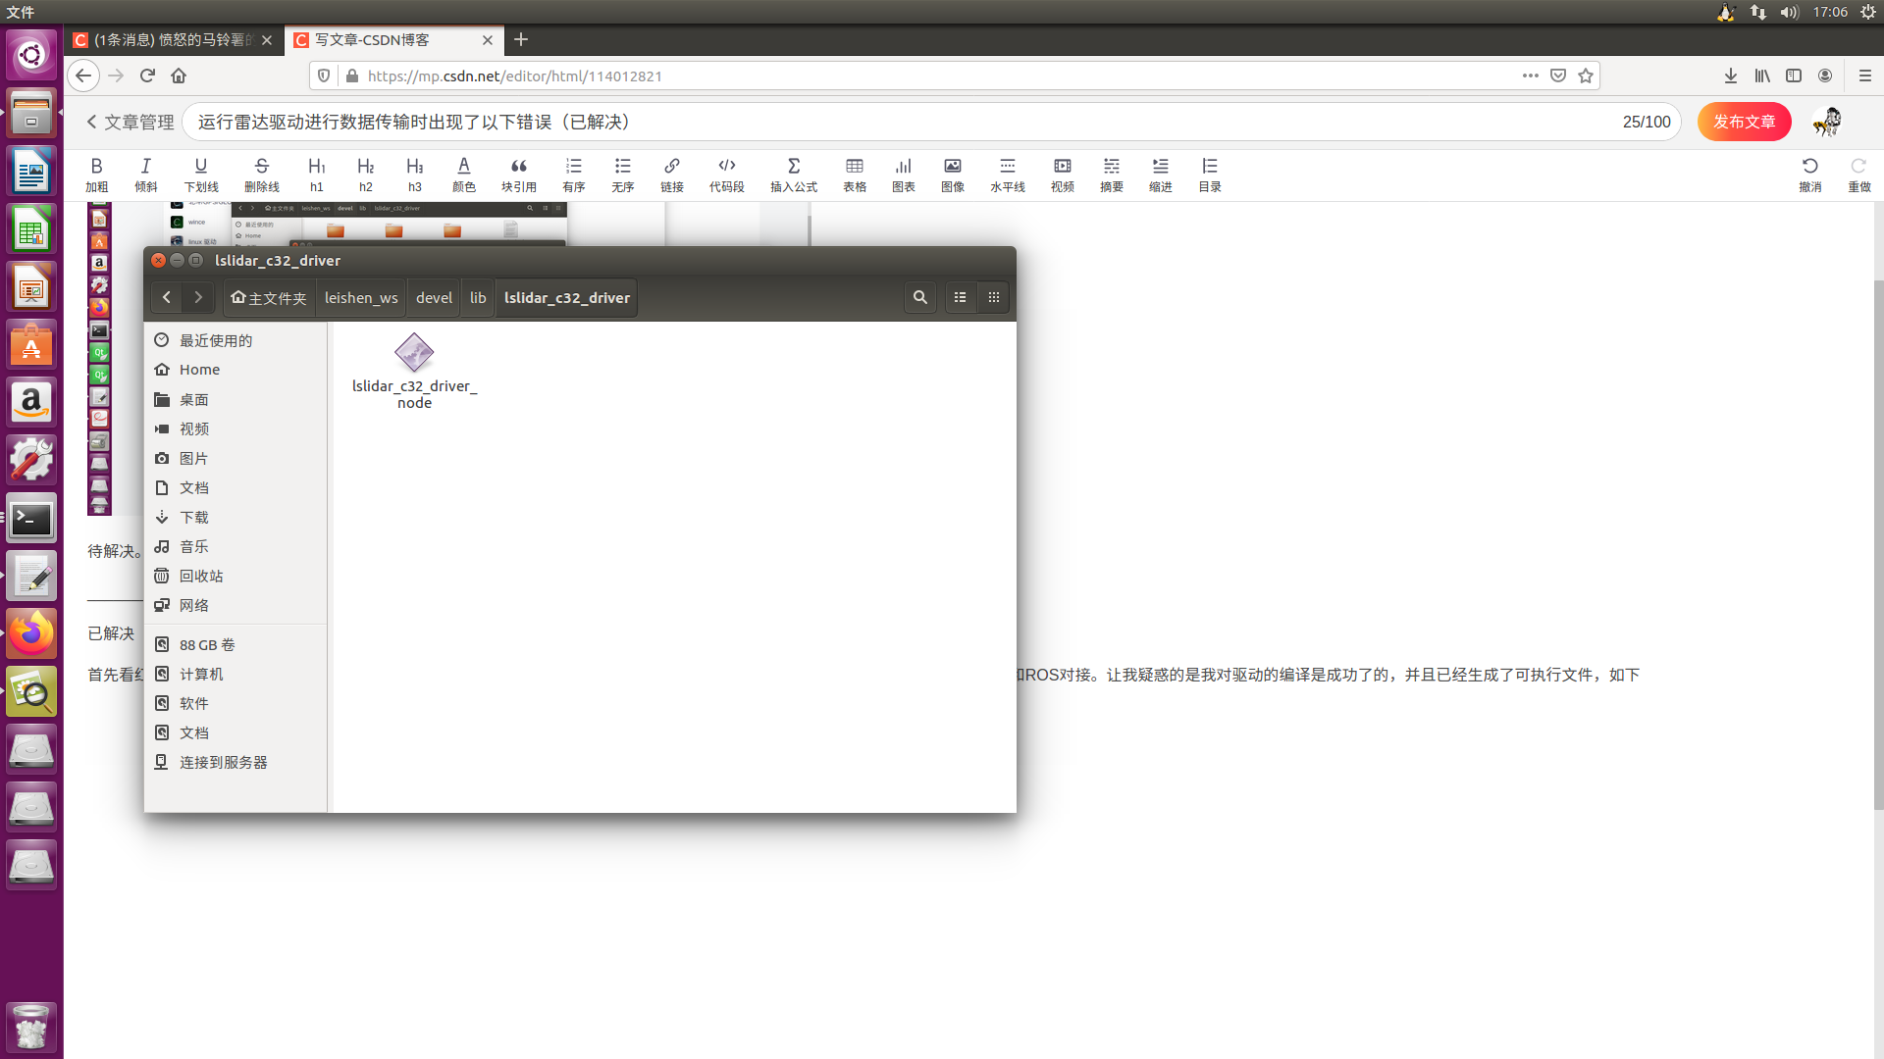Insert a chart (图表)
The image size is (1884, 1059).
pos(903,175)
